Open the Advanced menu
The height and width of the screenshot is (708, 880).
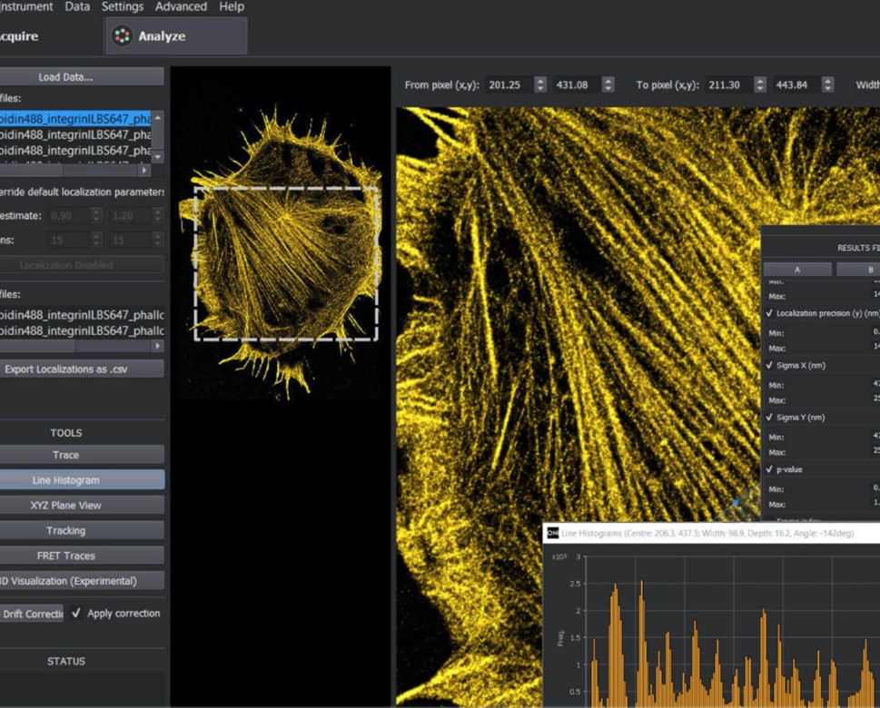181,6
